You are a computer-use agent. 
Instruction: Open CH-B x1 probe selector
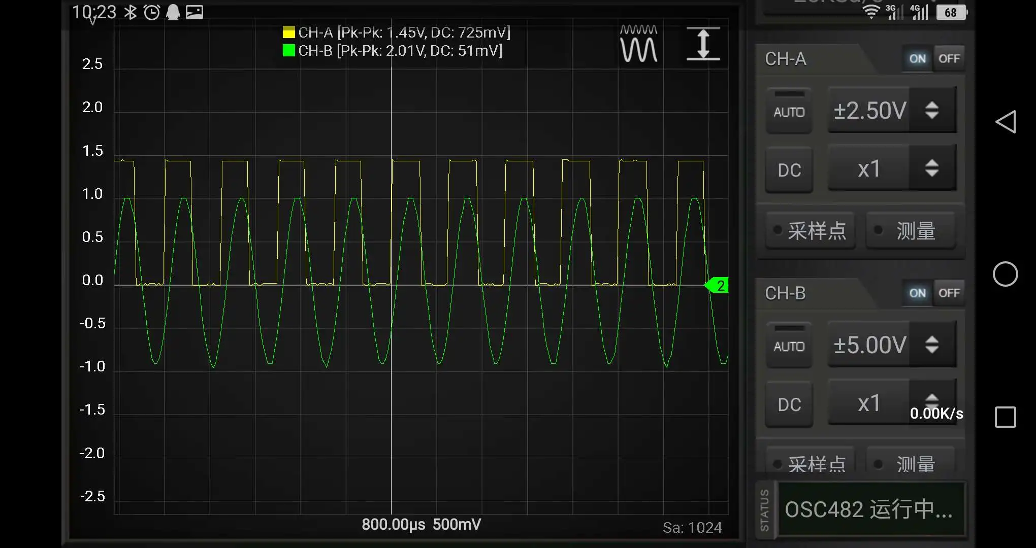(x=892, y=403)
